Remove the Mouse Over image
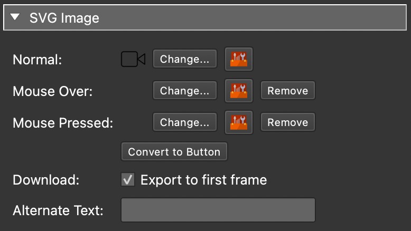 click(x=287, y=91)
